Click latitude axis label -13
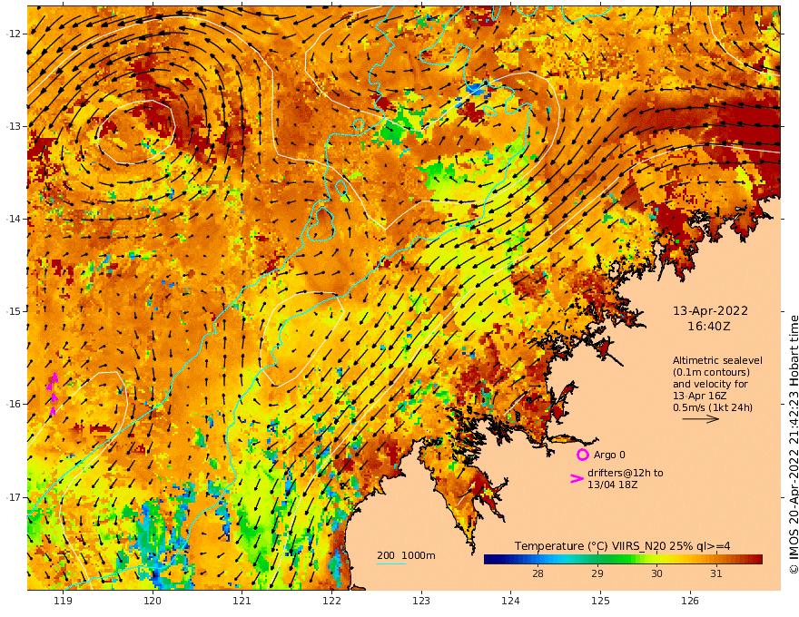The height and width of the screenshot is (617, 799). [x=14, y=126]
